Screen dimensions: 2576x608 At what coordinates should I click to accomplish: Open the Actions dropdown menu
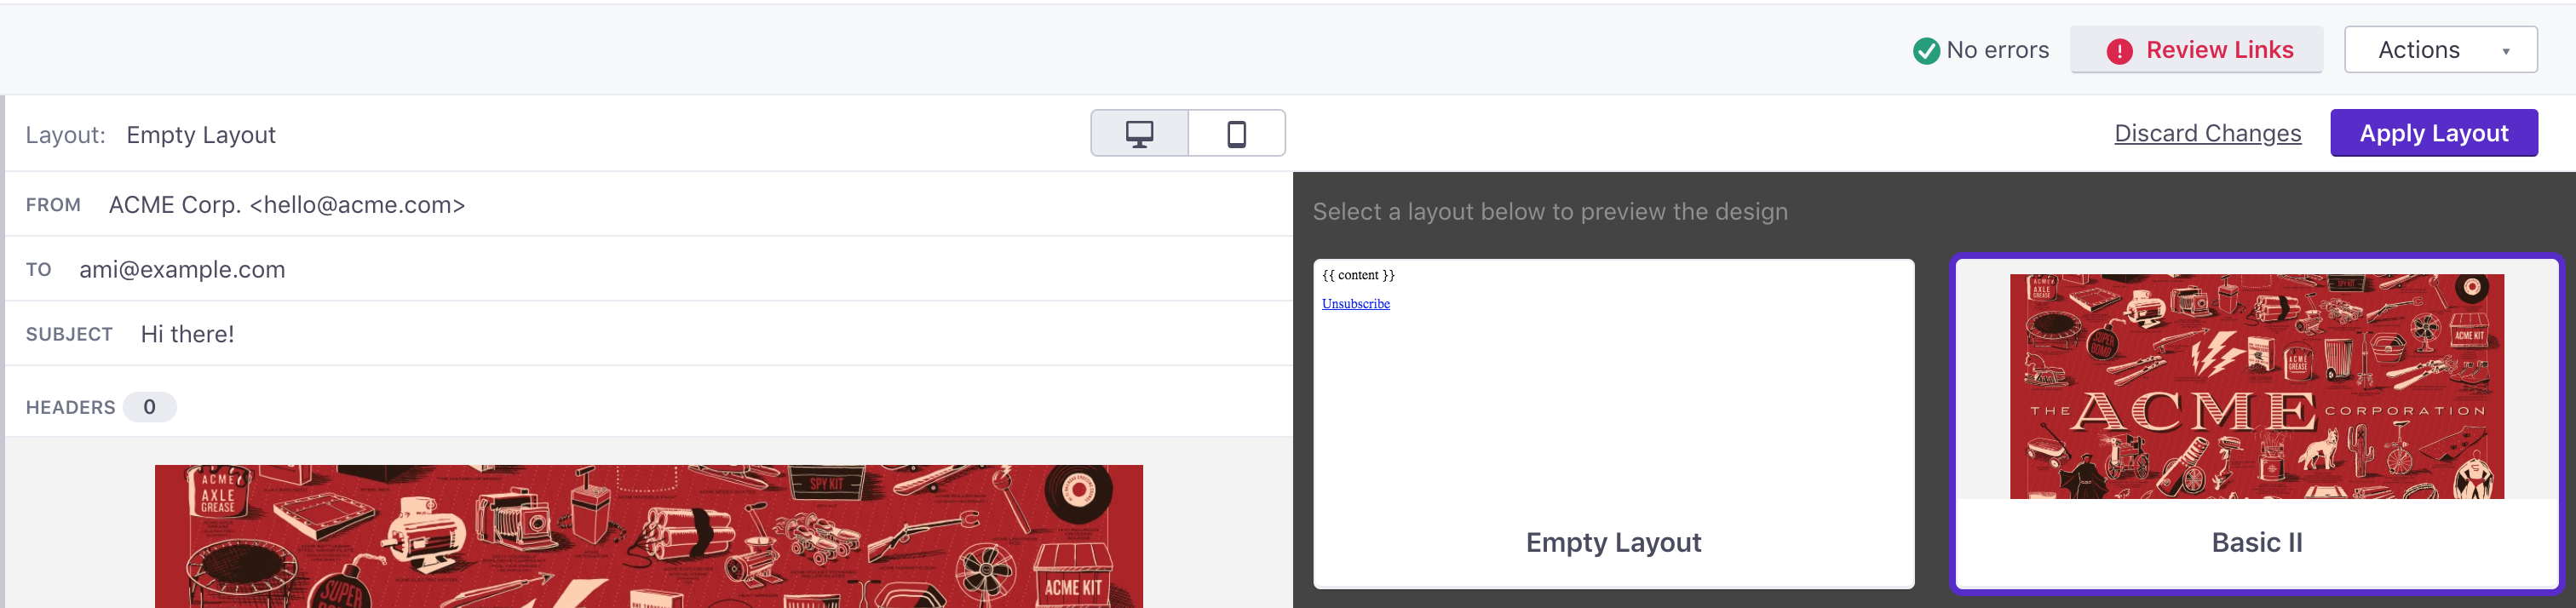pos(2439,50)
